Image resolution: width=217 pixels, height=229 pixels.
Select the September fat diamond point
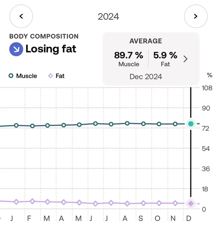[143, 203]
